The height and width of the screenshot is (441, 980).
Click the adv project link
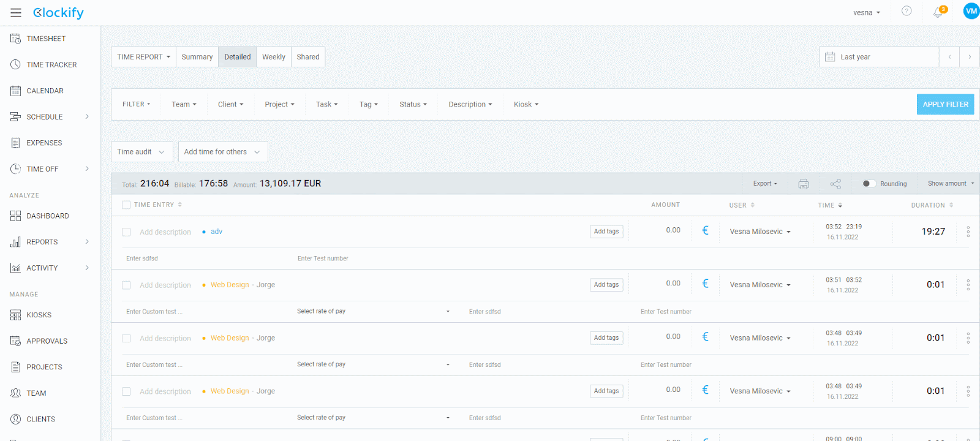pos(217,232)
